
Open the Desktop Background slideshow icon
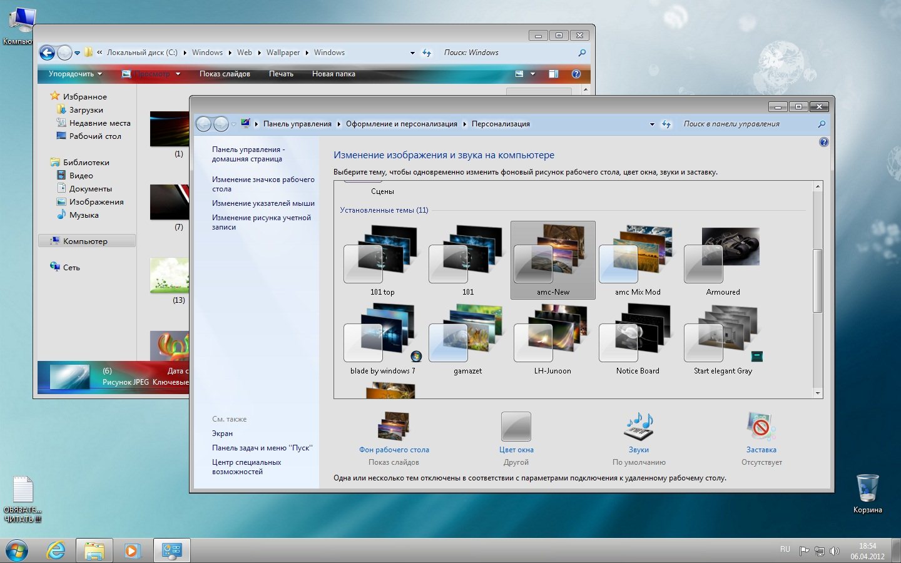[x=394, y=427]
